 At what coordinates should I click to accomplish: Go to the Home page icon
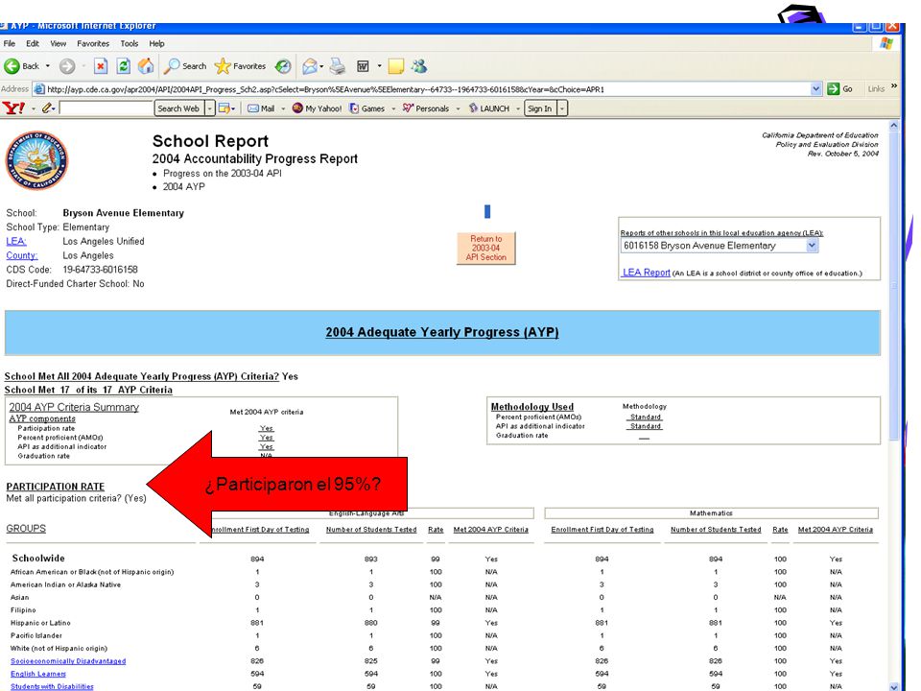point(146,66)
